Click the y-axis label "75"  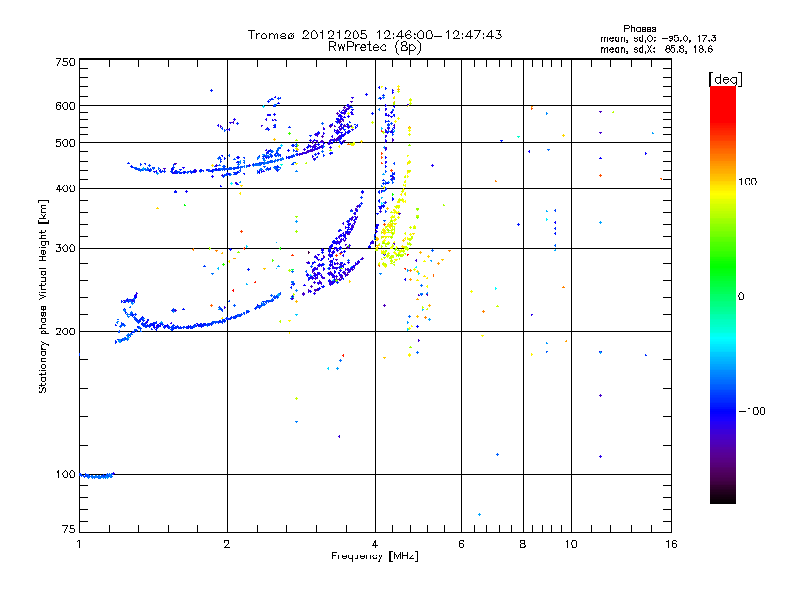(x=69, y=529)
